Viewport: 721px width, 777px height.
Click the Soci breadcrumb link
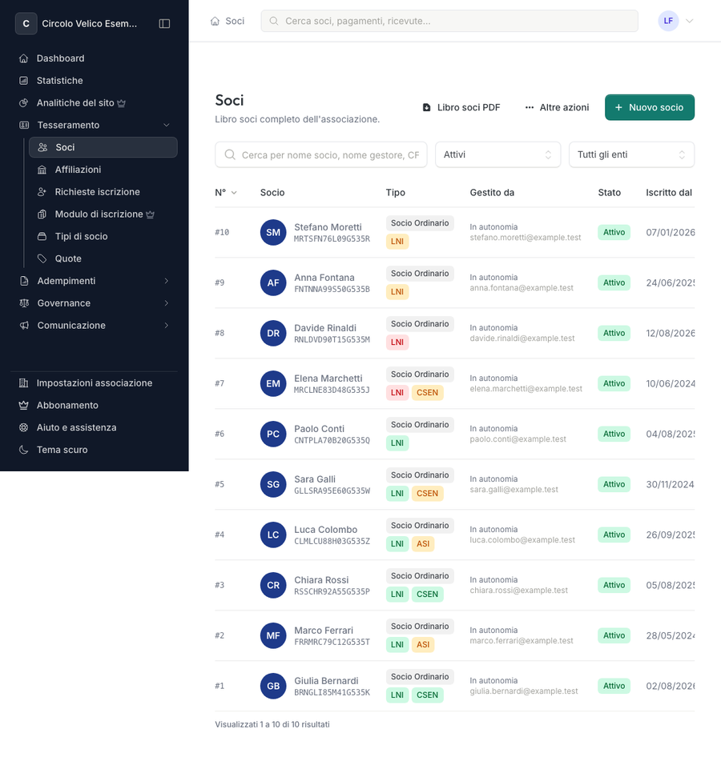pos(235,22)
